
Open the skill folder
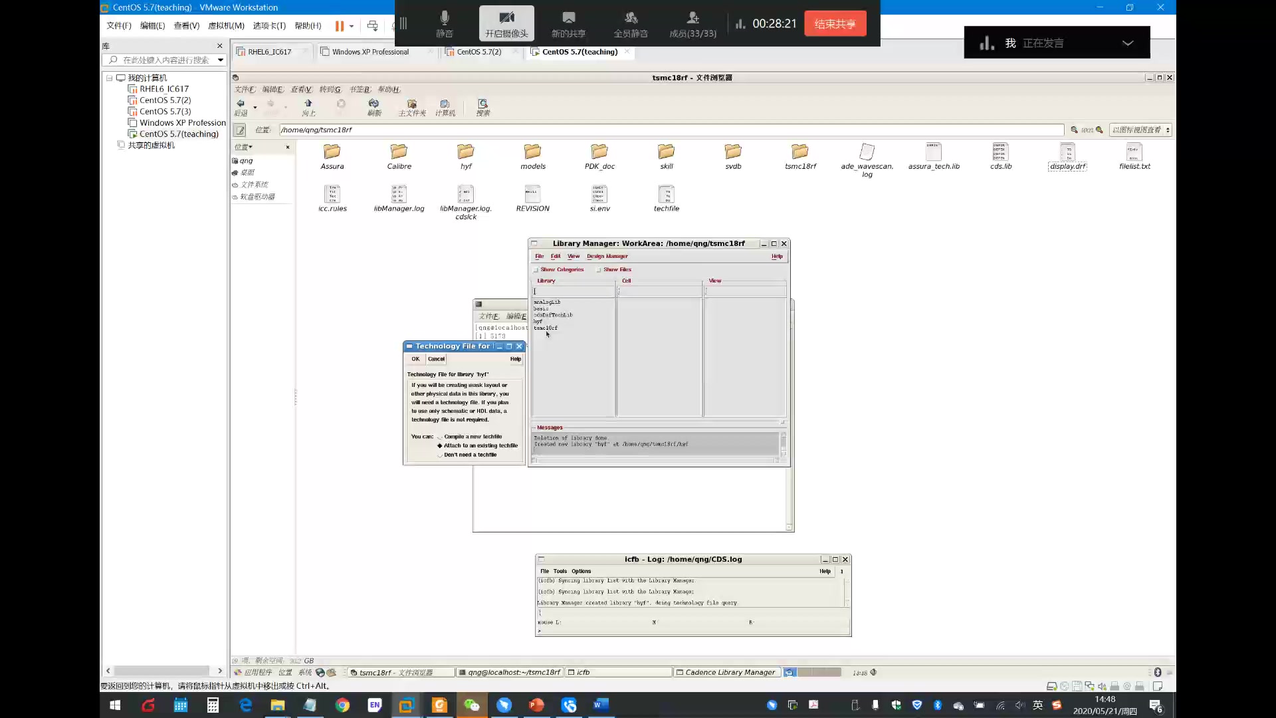pos(667,157)
